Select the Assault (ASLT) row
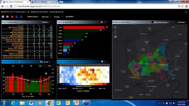189x106 pixels. pos(27,31)
